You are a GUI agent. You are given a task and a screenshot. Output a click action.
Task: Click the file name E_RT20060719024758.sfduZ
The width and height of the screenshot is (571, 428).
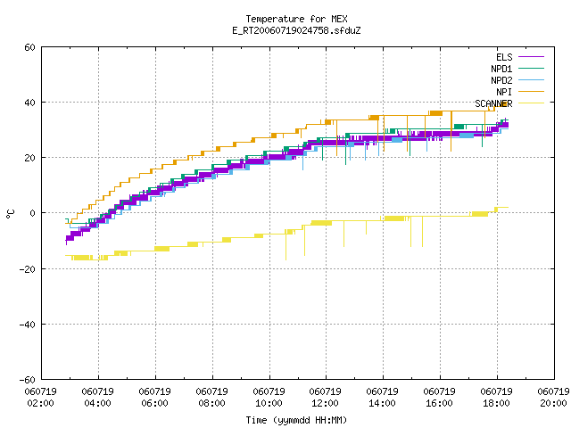coord(296,30)
